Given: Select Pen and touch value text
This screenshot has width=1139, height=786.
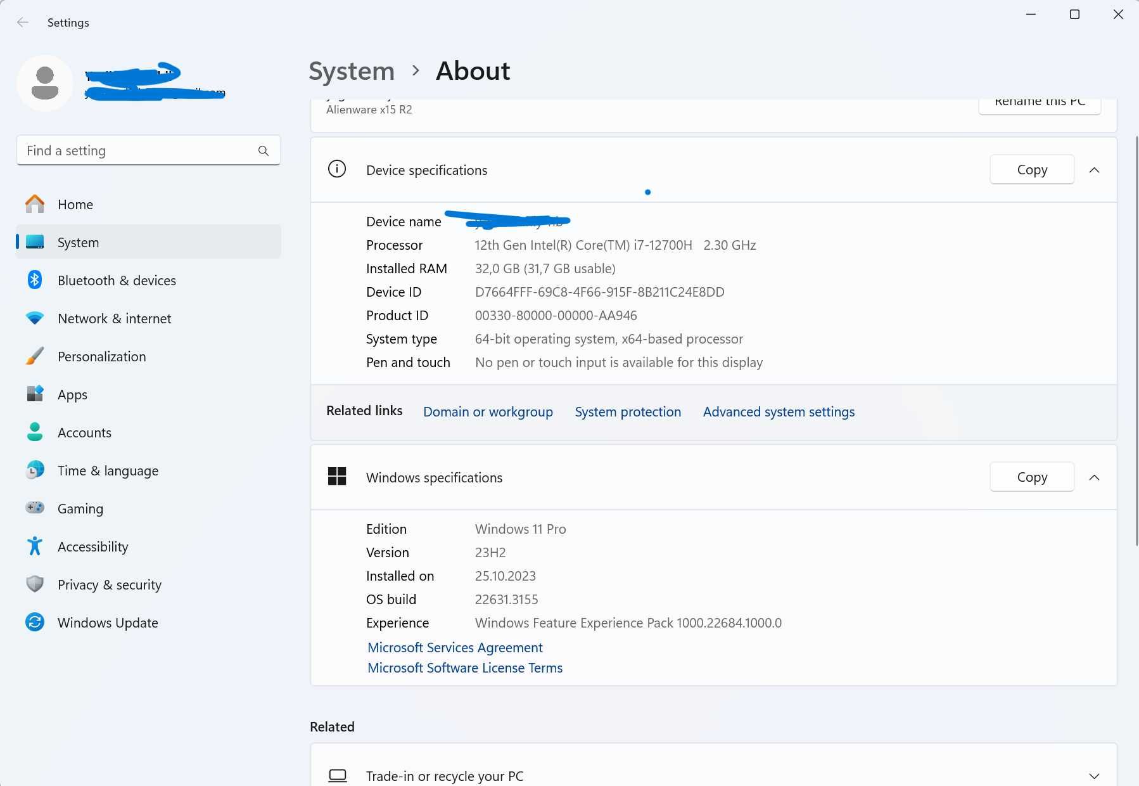Looking at the screenshot, I should coord(618,362).
